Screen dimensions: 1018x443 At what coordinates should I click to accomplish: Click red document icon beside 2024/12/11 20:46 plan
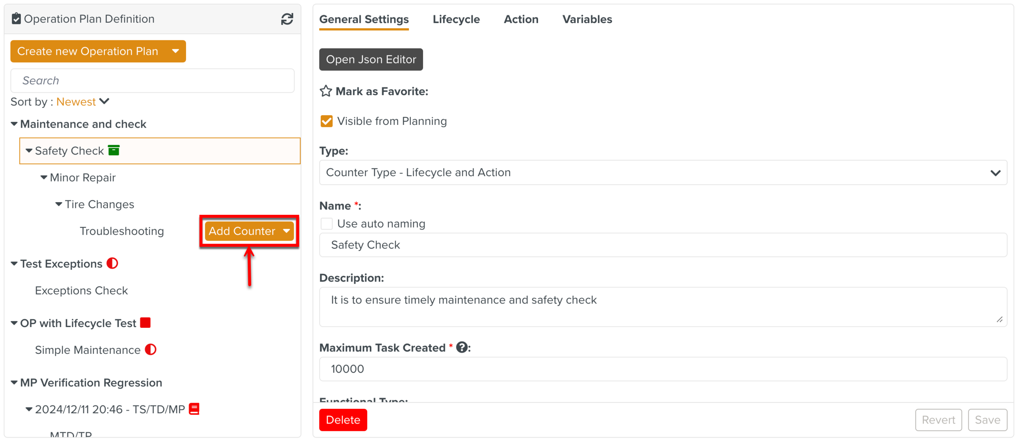point(195,409)
